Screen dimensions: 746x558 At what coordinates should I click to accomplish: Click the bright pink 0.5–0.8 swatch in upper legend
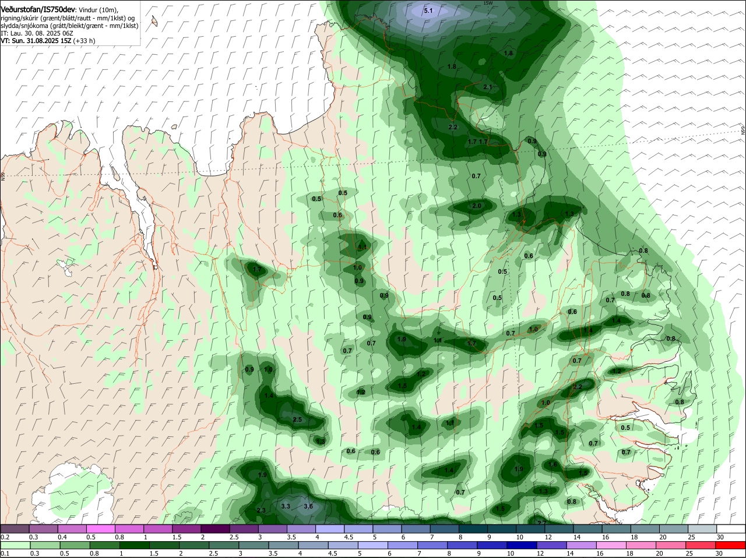pos(101,529)
